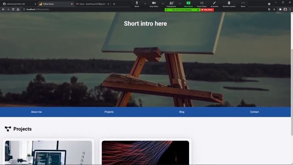
Task: Select the active Fellow Name tab
Action: pyautogui.click(x=56, y=4)
